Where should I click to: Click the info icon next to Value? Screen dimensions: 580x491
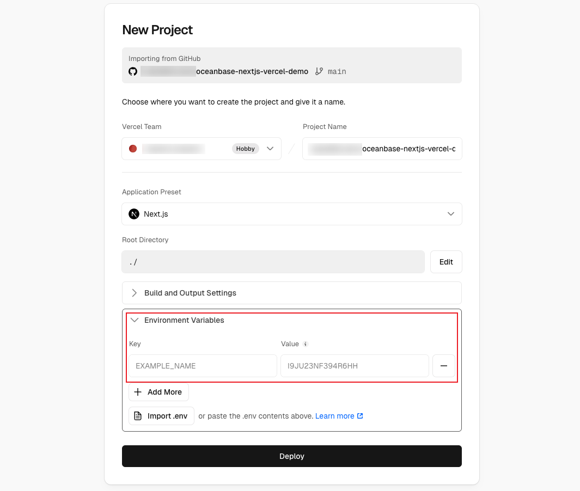coord(306,344)
